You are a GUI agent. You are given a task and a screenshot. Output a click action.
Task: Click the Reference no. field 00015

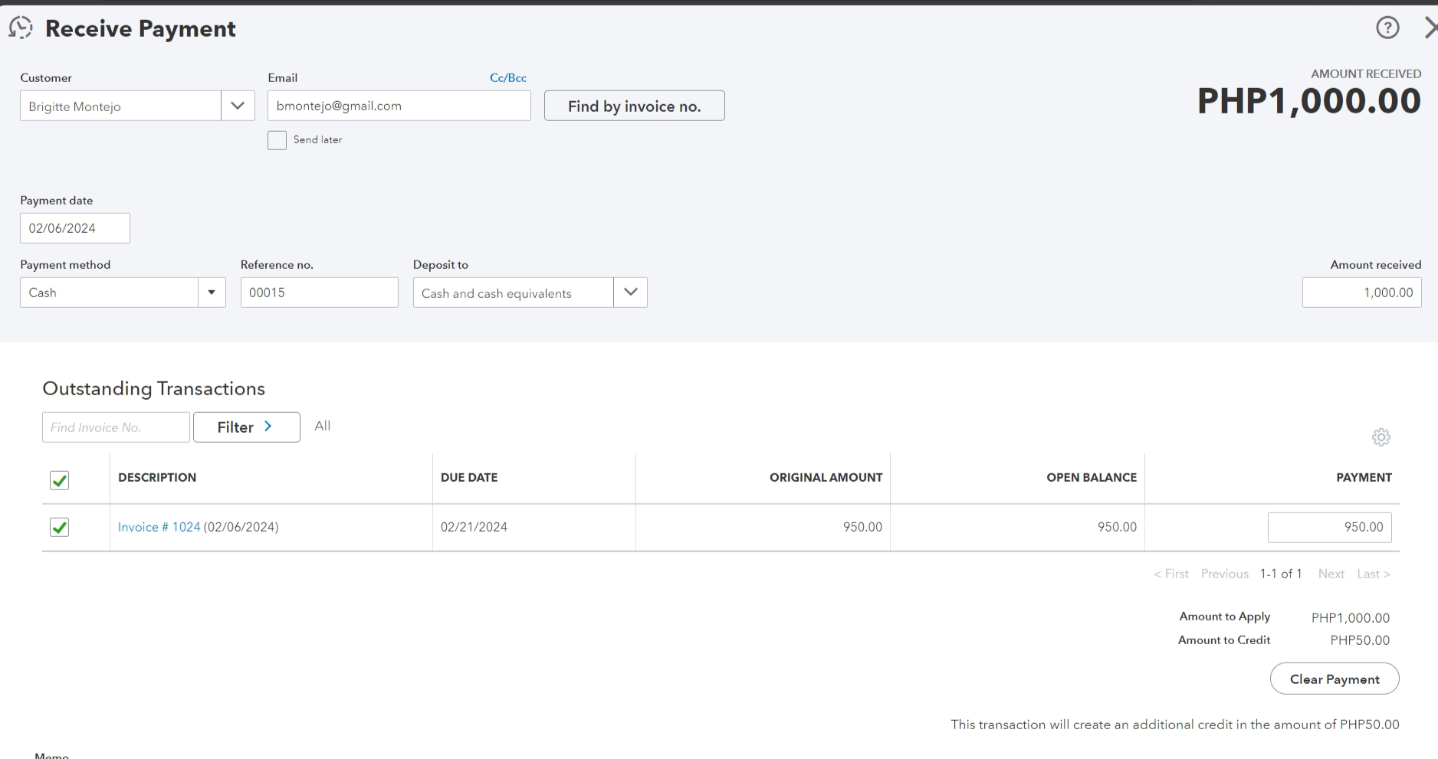coord(319,293)
